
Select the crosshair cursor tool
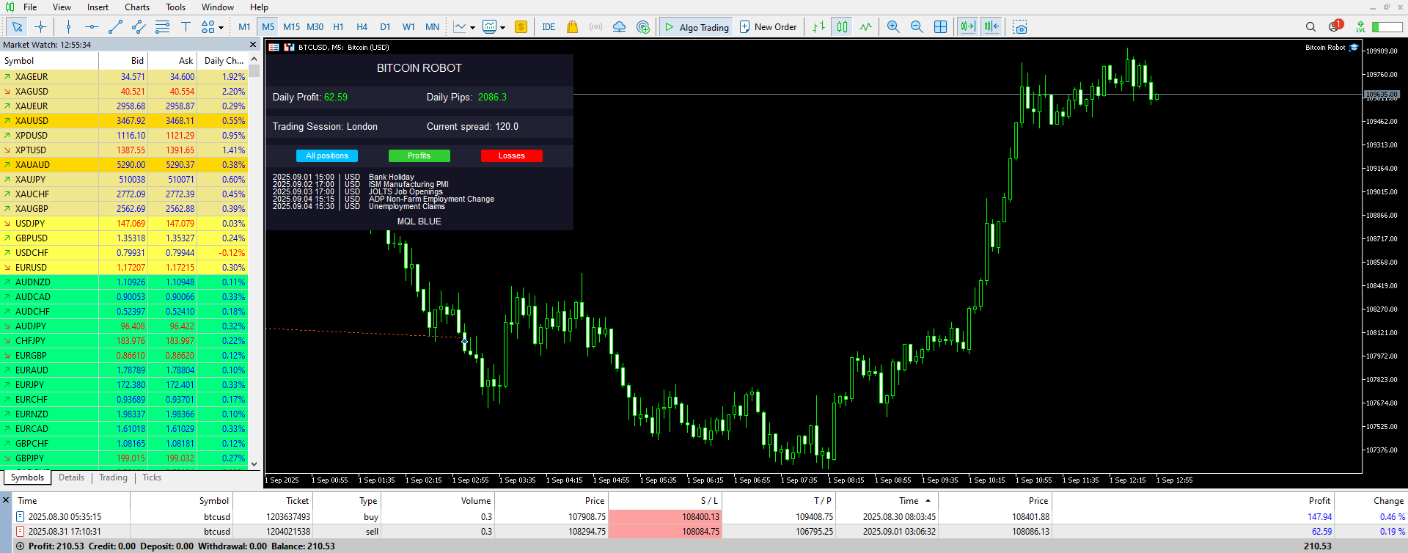pyautogui.click(x=41, y=27)
